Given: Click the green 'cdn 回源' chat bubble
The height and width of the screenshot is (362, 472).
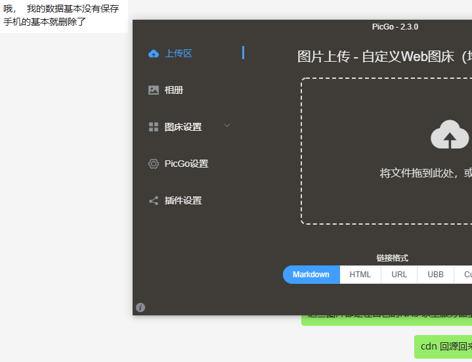Looking at the screenshot, I should (444, 346).
